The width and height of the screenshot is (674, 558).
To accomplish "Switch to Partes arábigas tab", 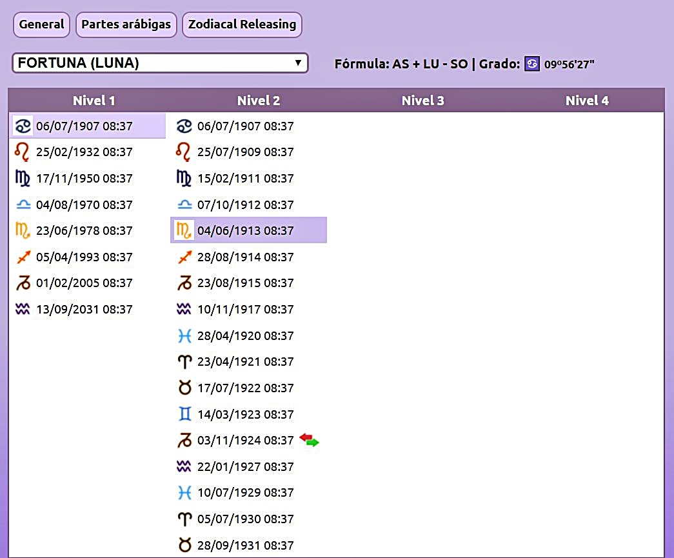I will (126, 25).
